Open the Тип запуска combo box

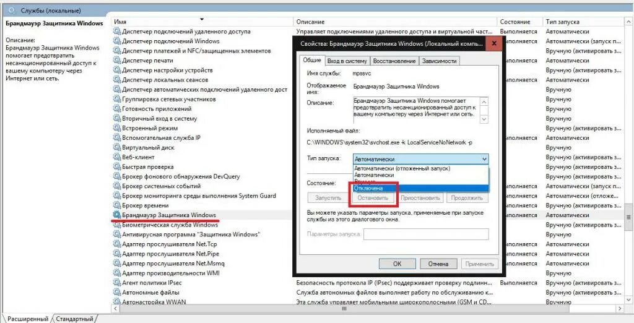(420, 159)
